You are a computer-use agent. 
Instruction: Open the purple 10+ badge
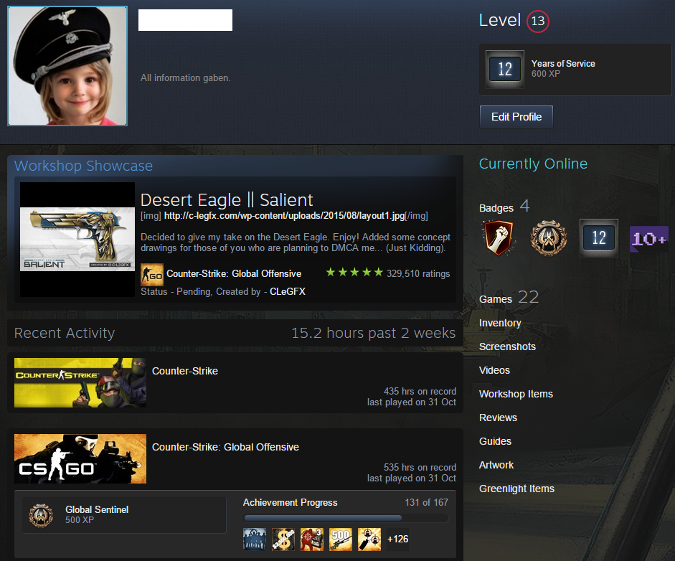(649, 238)
